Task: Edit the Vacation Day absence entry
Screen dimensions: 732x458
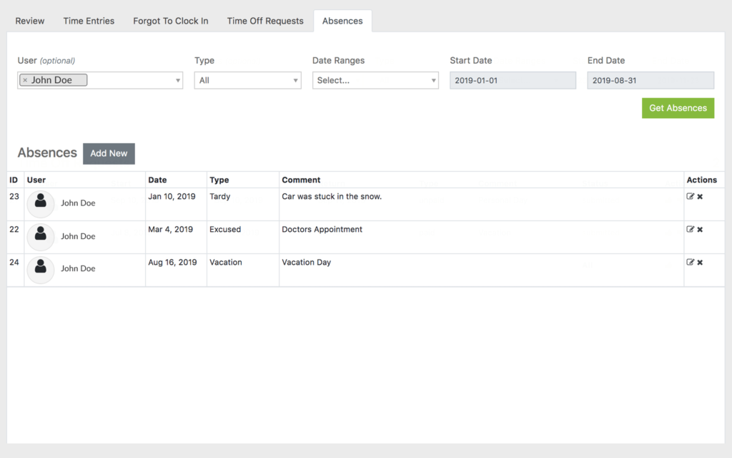Action: click(690, 263)
